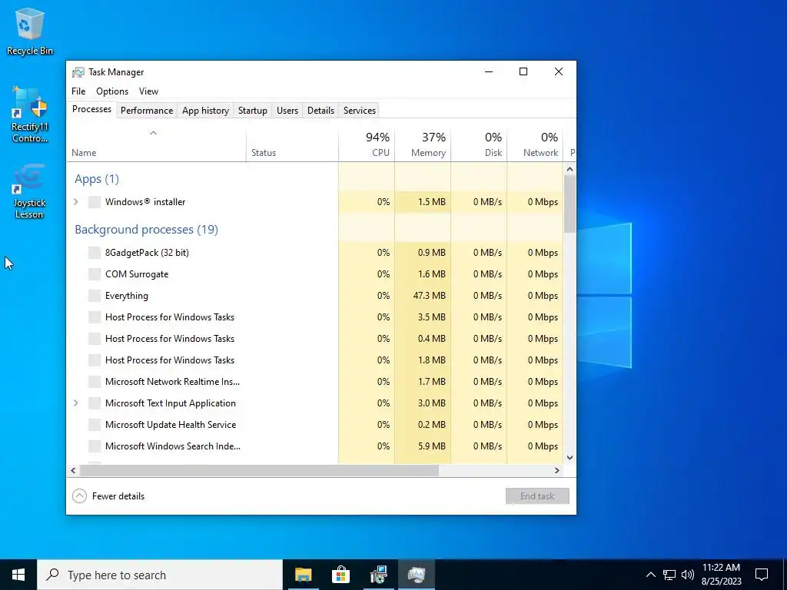The image size is (787, 590).
Task: Switch to the Performance tab
Action: coord(147,111)
